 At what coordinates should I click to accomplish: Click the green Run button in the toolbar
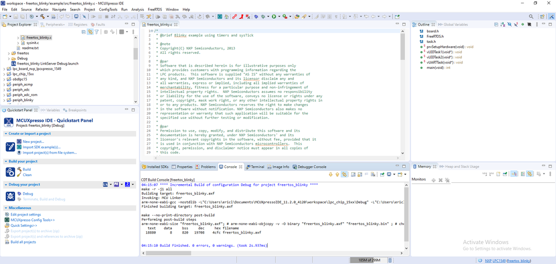pos(274,16)
